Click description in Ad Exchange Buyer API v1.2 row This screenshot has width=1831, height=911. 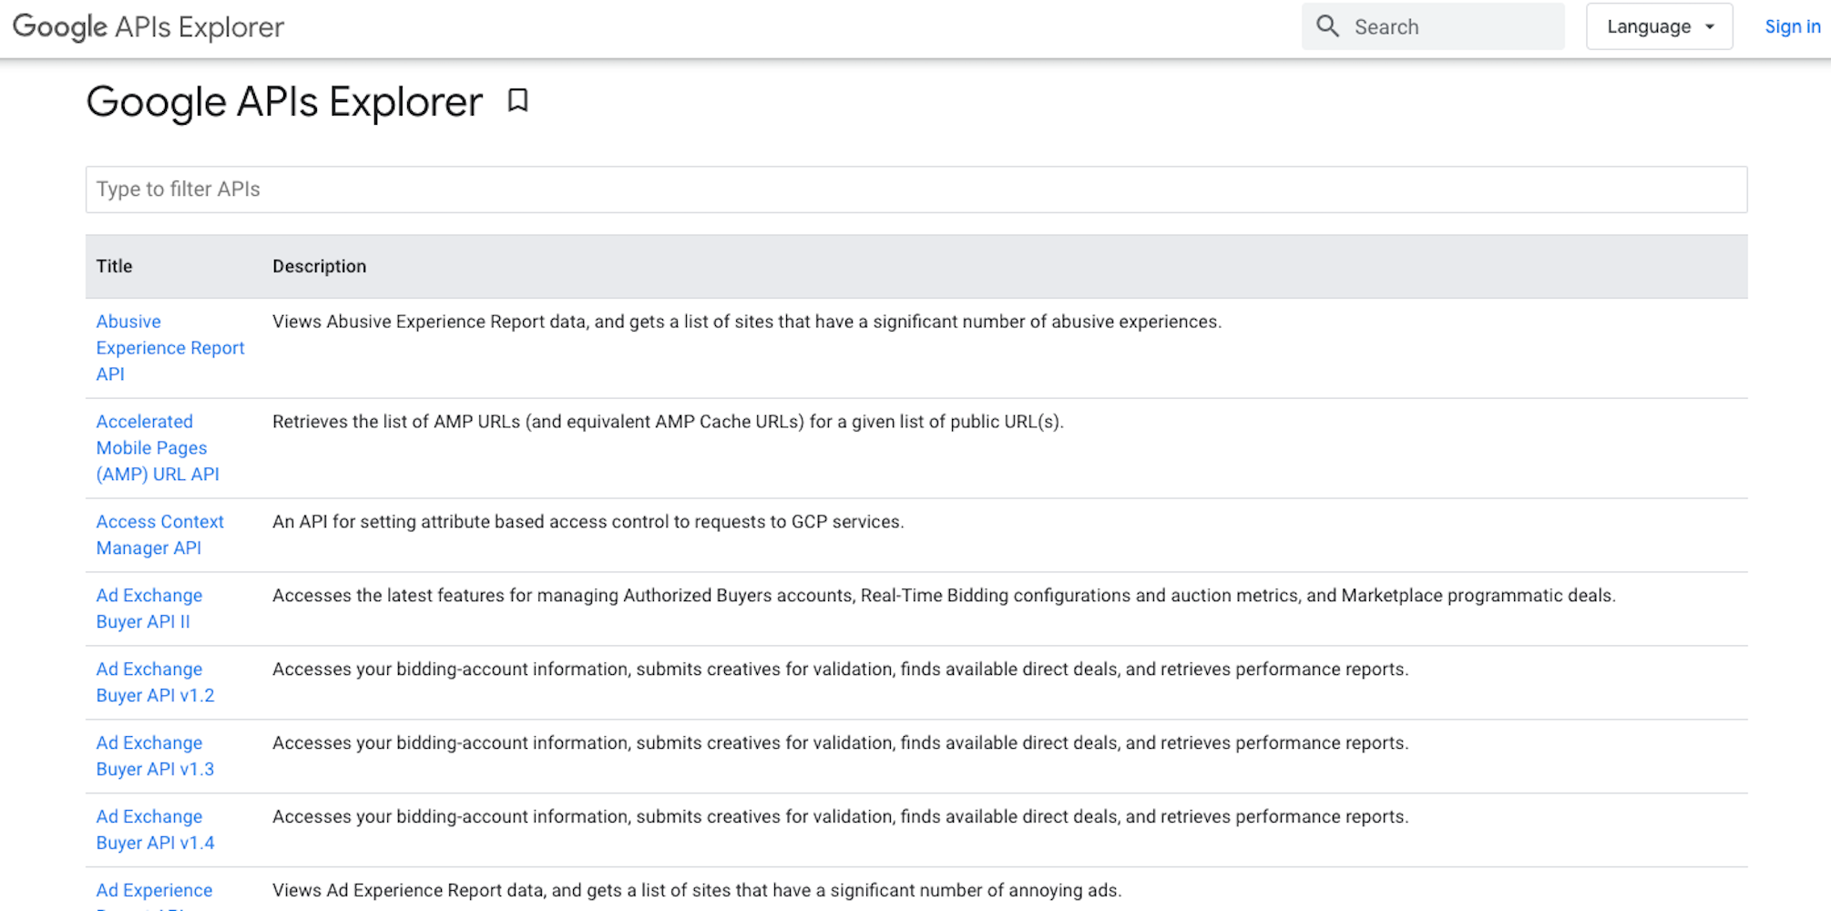pos(840,670)
